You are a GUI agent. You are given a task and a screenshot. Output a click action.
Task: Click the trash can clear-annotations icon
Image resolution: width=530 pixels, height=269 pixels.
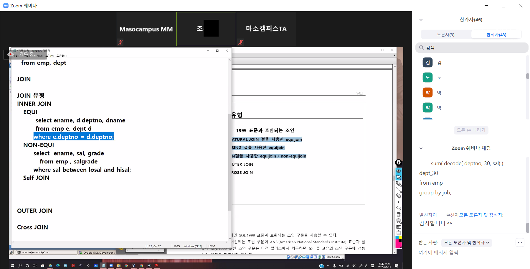[399, 214]
